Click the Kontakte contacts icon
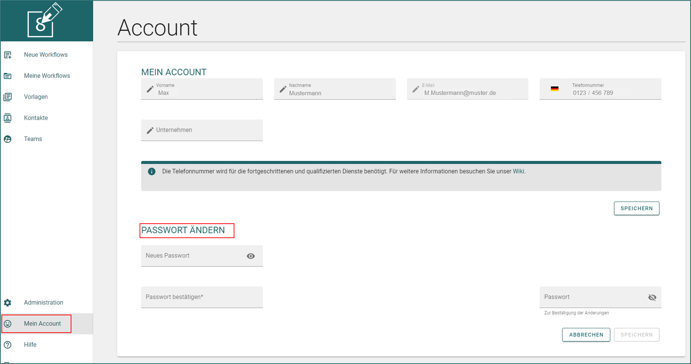This screenshot has height=364, width=691. point(8,118)
